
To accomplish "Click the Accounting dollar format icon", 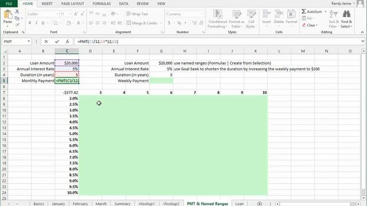I will tap(169, 23).
